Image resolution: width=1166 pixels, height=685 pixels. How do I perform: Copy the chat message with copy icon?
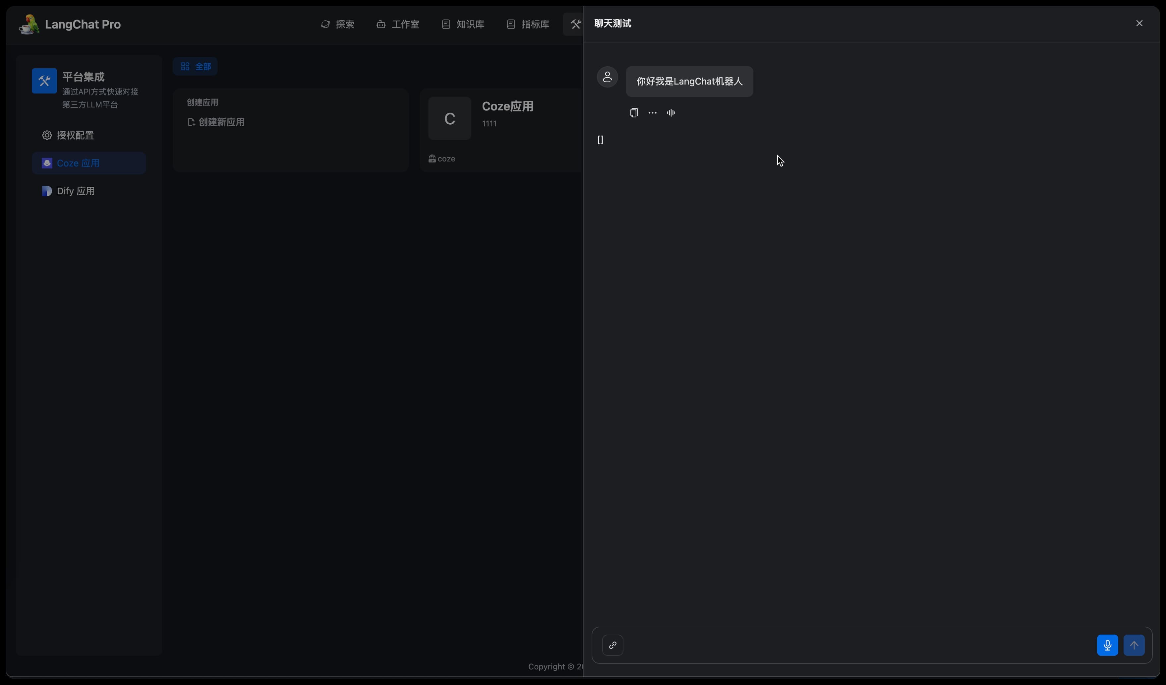click(x=633, y=112)
